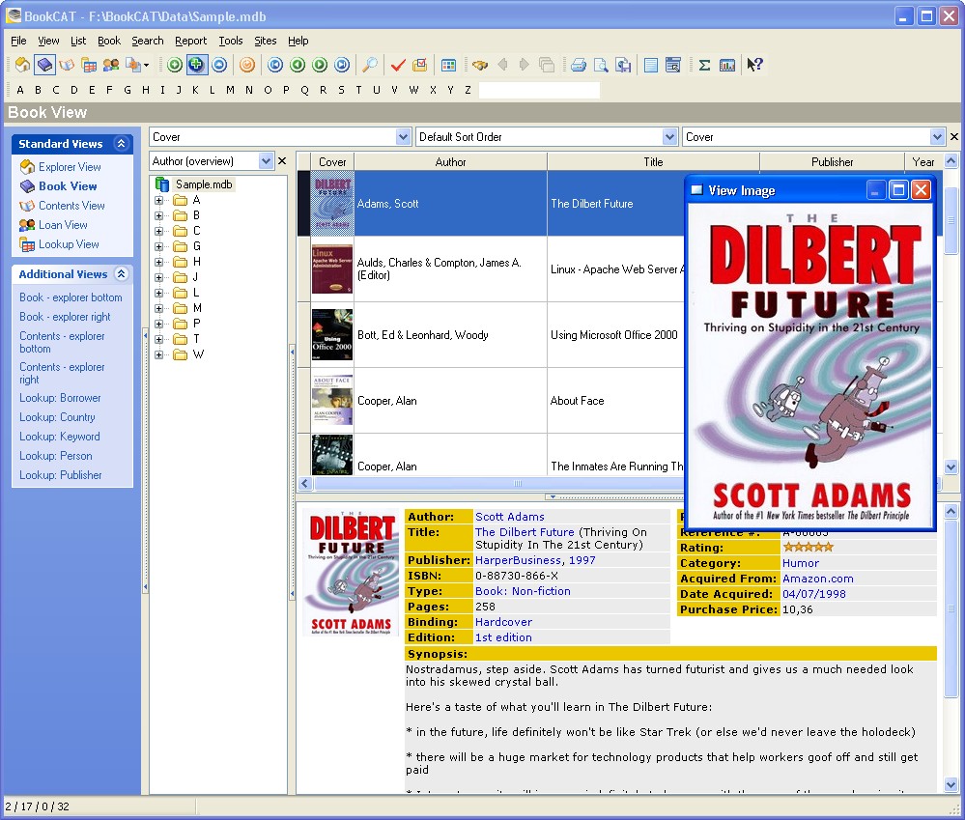This screenshot has width=965, height=820.
Task: Filter by letter M in the alphabet bar
Action: (230, 91)
